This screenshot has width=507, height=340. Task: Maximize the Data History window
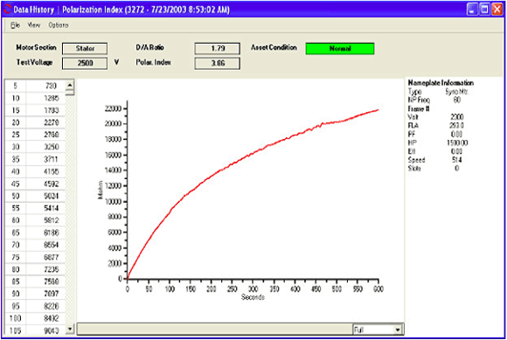[484, 9]
